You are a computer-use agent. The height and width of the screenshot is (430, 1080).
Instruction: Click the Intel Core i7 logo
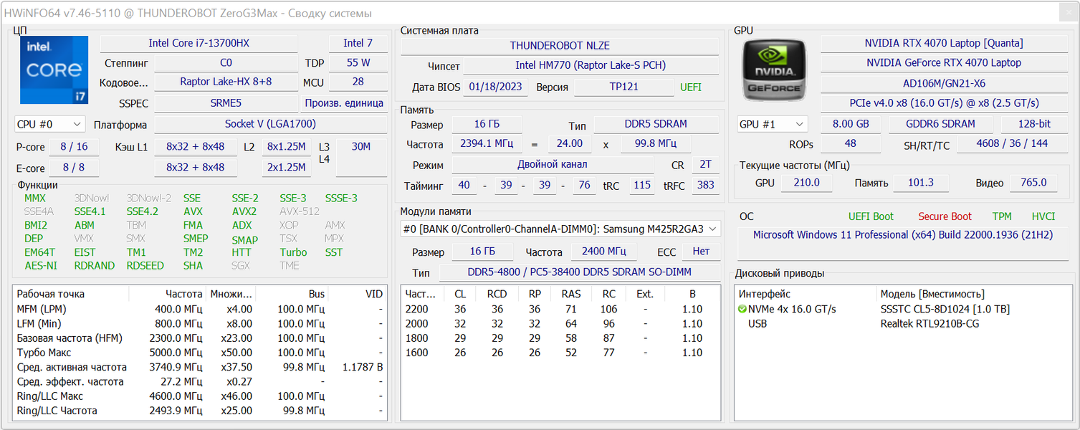tap(54, 70)
